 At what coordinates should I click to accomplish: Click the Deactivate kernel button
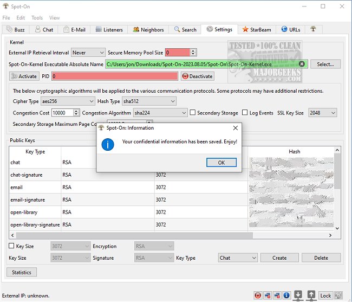click(x=198, y=76)
